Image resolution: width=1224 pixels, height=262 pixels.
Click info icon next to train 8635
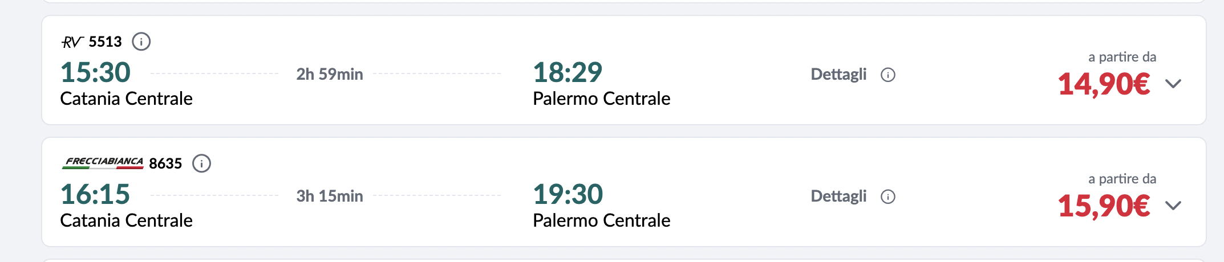201,163
